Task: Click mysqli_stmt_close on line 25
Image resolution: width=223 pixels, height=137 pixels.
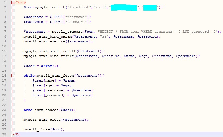Action: coord(42,120)
